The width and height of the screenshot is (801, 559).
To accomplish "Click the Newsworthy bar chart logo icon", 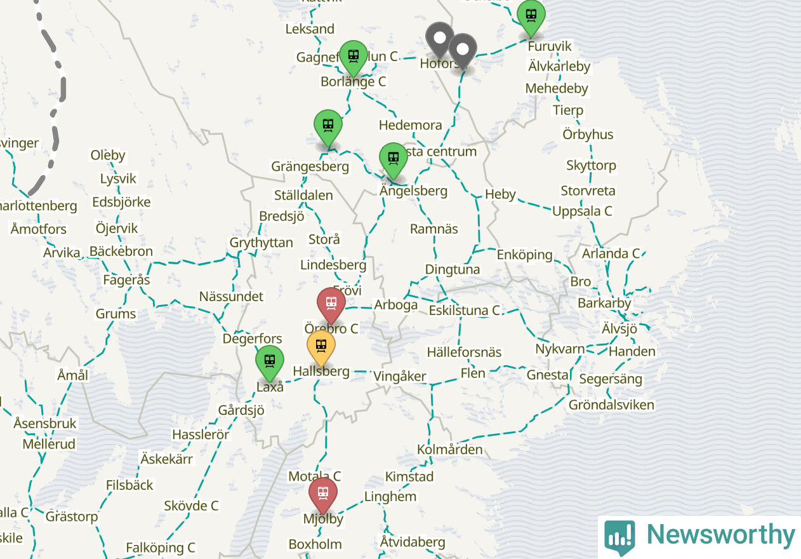I will 620,538.
